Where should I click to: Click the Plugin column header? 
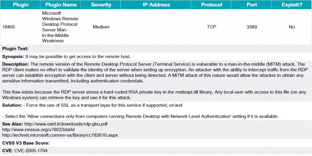pos(21,5)
